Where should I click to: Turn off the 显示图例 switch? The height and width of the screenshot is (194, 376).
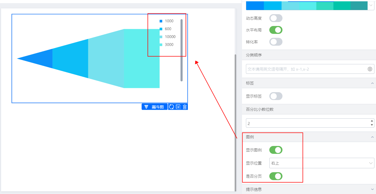(x=276, y=150)
